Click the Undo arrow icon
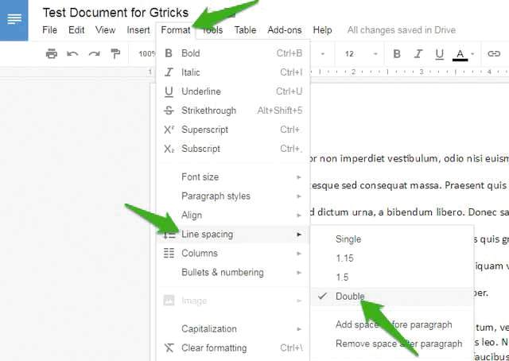Screen dimensions: 509x361 (73, 54)
